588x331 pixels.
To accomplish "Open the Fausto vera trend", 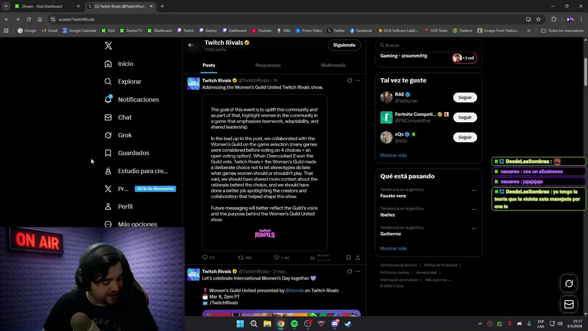I will tap(393, 196).
